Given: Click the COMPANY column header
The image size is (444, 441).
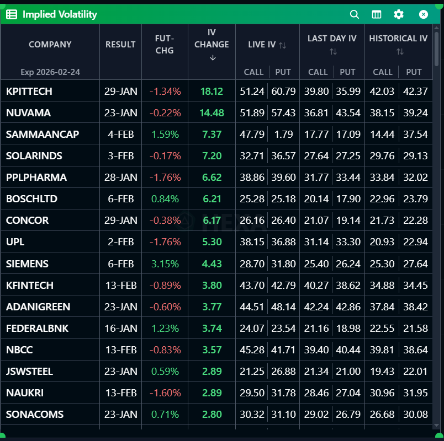Looking at the screenshot, I should pyautogui.click(x=50, y=45).
